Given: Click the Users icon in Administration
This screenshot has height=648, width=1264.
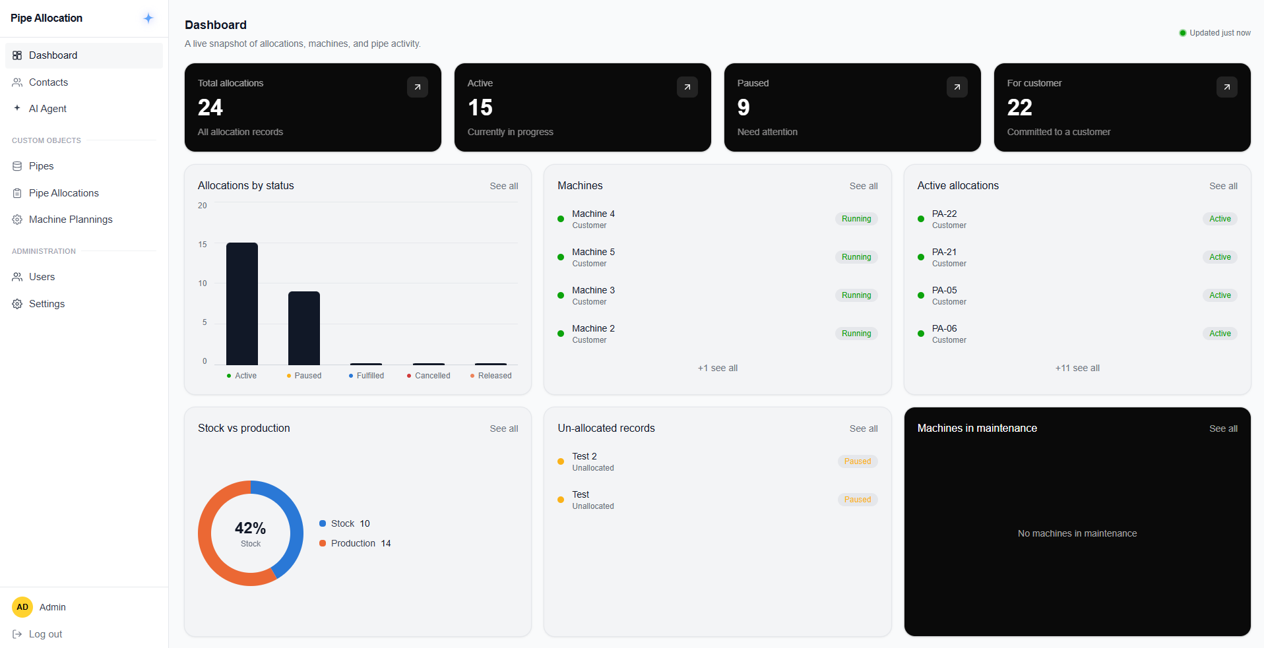Looking at the screenshot, I should click(17, 277).
